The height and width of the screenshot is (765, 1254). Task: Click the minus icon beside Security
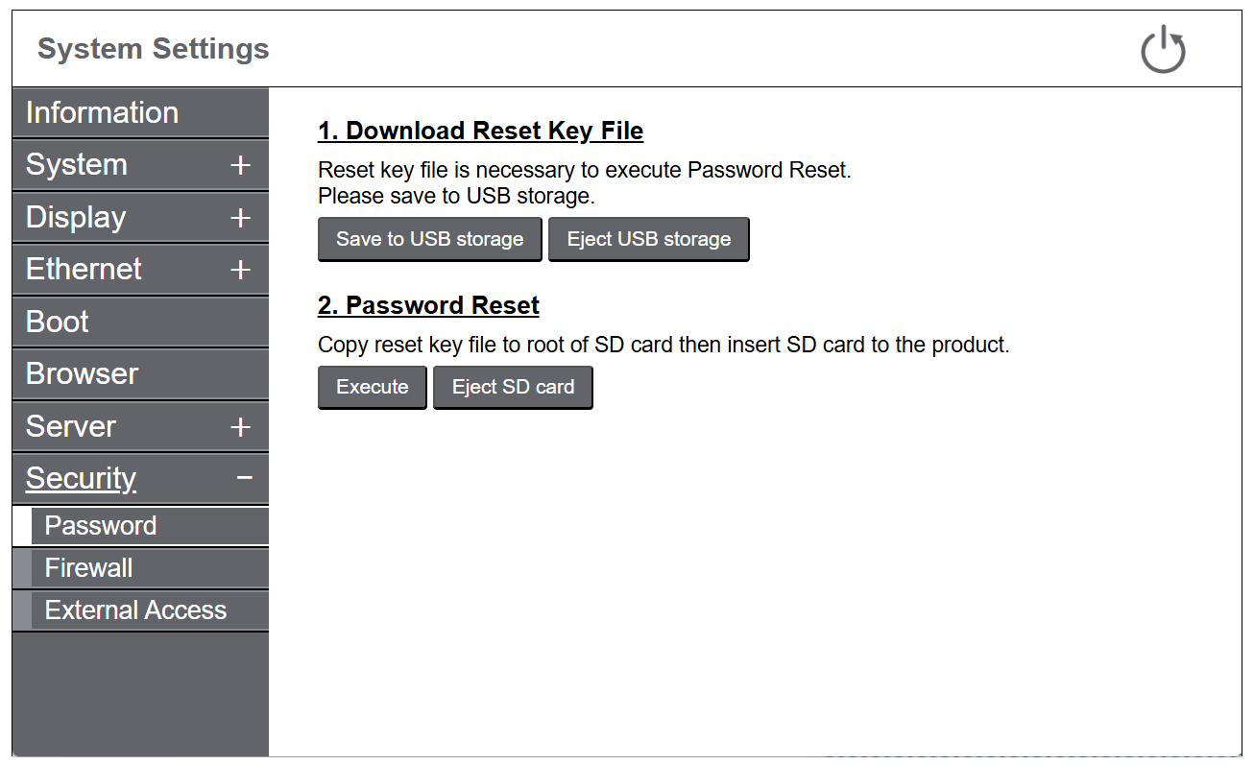(x=245, y=477)
